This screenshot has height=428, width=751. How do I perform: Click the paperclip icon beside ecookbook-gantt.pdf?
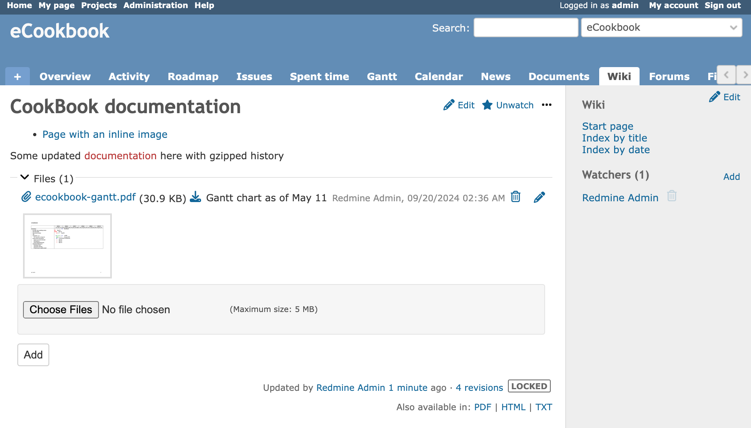tap(26, 197)
